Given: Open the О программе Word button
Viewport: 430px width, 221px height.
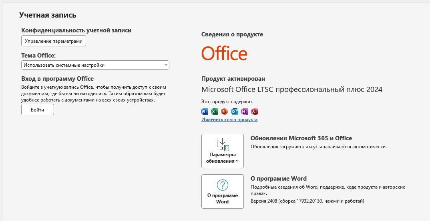Looking at the screenshot, I should [222, 191].
